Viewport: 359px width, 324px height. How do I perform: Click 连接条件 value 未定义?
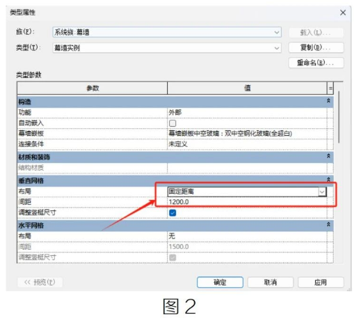tap(247, 144)
